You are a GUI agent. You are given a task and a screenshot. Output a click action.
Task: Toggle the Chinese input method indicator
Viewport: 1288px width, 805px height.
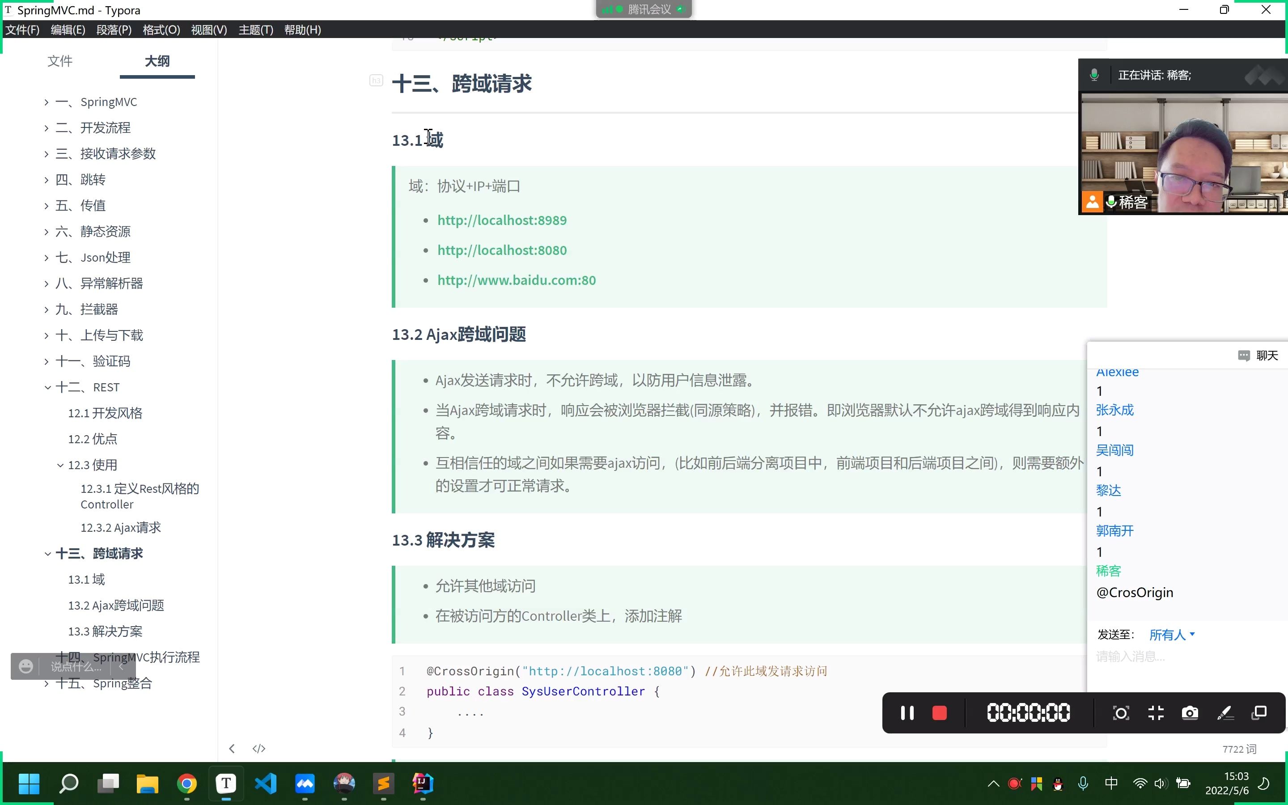click(x=1111, y=783)
